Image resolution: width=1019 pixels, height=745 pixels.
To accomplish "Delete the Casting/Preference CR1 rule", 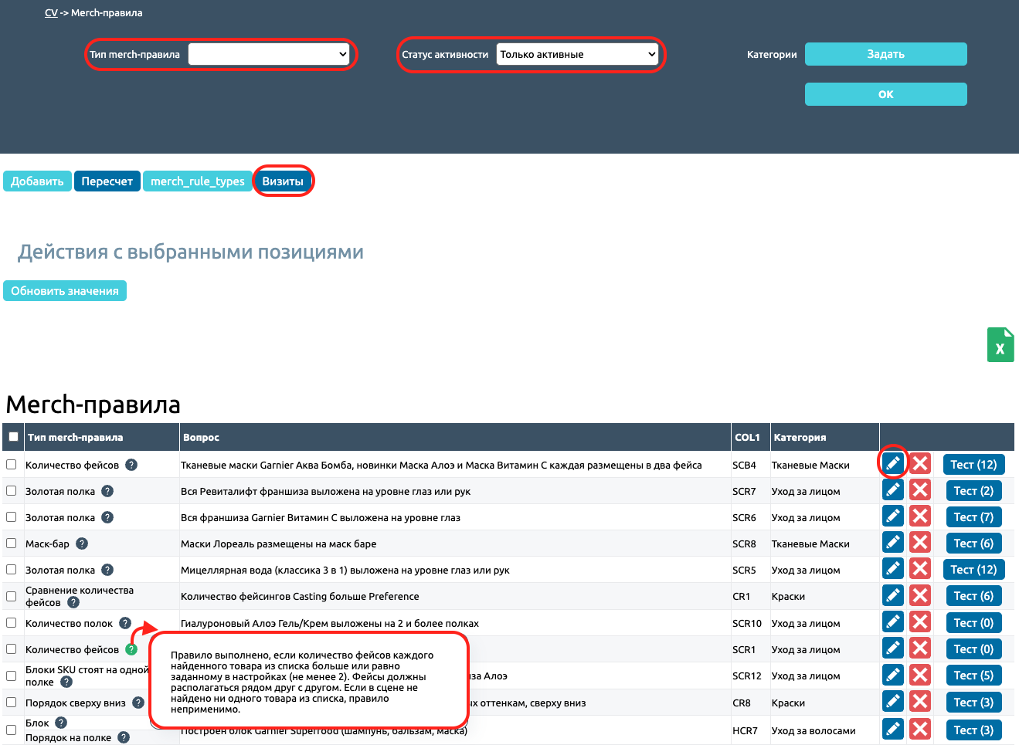I will 919,595.
